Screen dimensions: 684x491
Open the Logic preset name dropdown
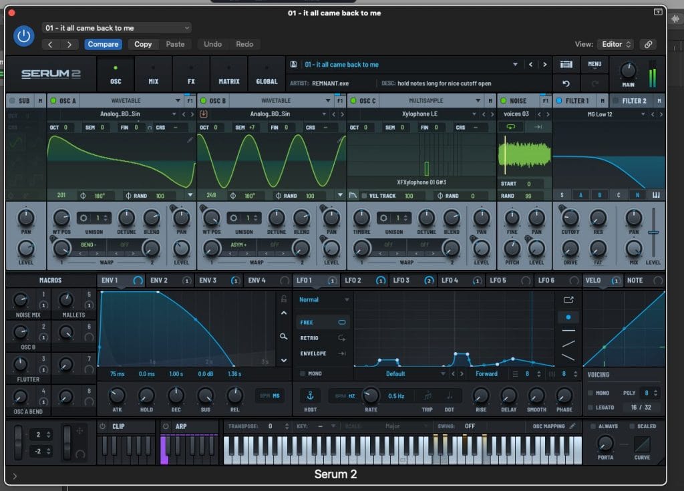[x=117, y=28]
